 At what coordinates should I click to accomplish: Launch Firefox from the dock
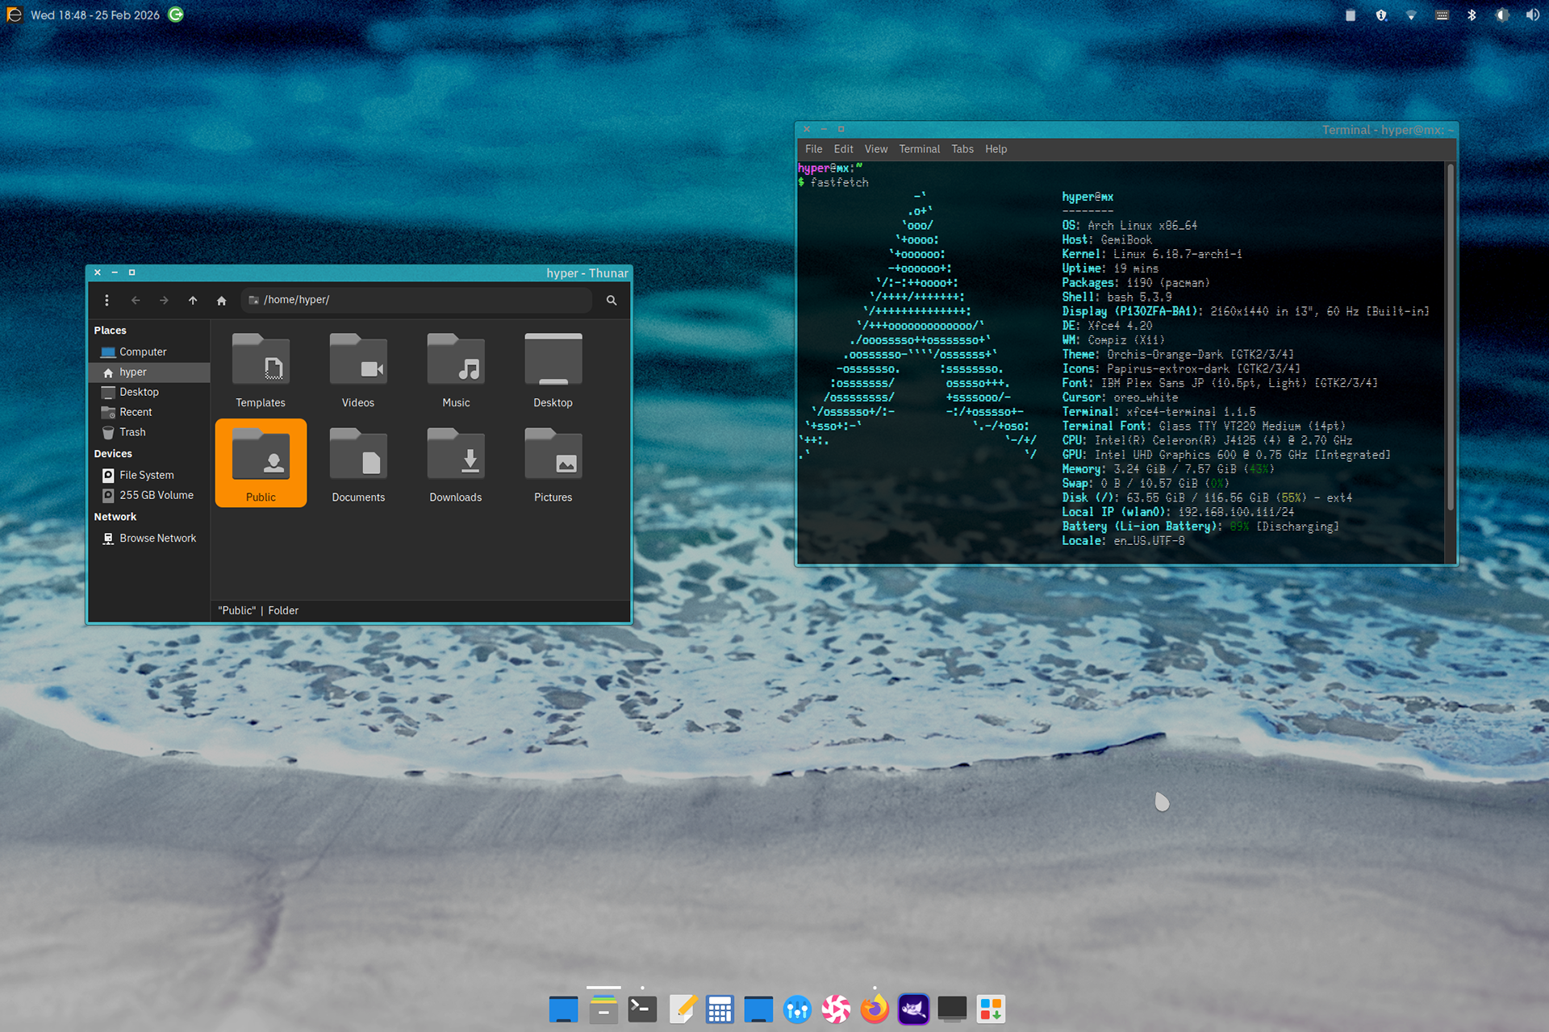point(875,1009)
